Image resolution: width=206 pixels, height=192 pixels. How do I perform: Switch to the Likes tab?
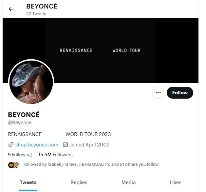[176, 182]
